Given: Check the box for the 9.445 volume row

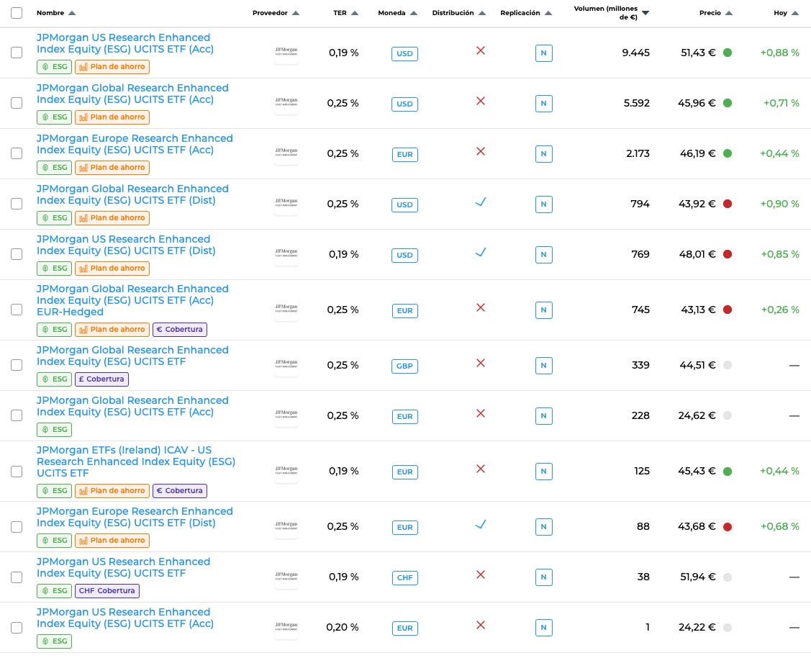Looking at the screenshot, I should [x=17, y=53].
